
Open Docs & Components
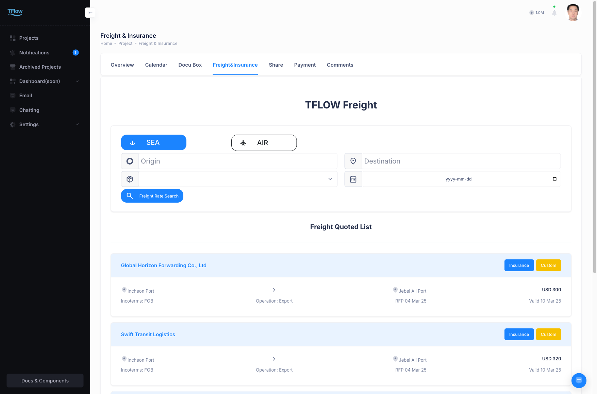coord(45,381)
